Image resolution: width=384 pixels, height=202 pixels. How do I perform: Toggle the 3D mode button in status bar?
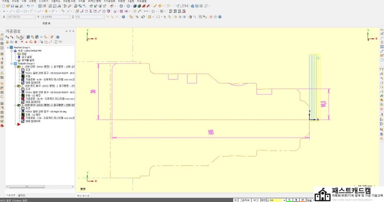click(235, 200)
